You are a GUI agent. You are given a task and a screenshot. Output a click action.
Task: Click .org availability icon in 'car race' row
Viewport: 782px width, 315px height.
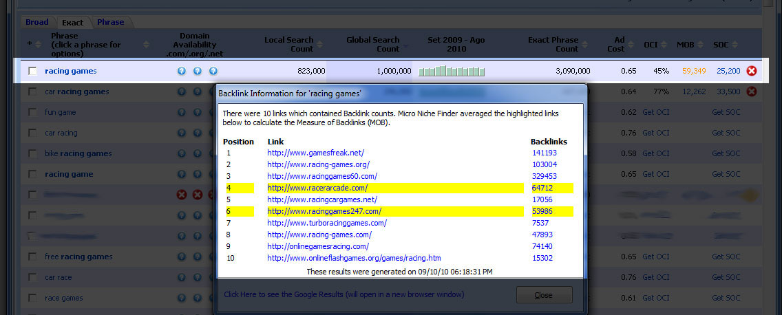click(198, 277)
